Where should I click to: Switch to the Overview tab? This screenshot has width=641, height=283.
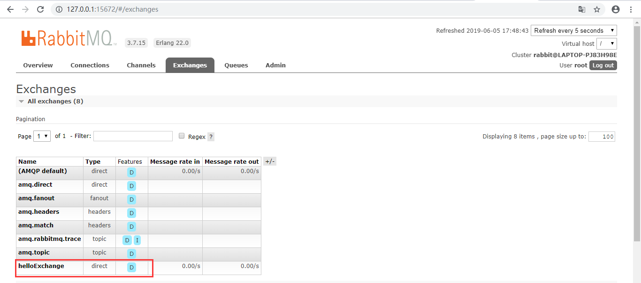click(x=38, y=65)
